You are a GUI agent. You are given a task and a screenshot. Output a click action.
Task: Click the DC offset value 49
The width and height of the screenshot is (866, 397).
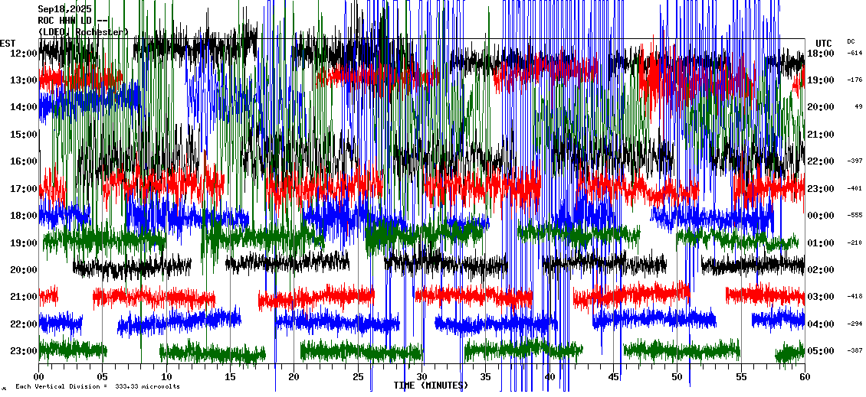coord(858,107)
